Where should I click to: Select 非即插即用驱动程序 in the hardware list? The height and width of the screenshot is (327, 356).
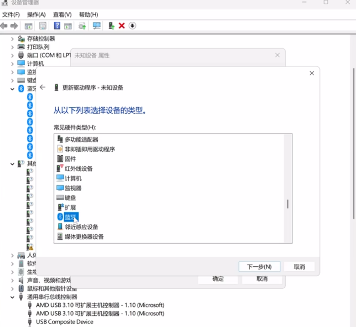[90, 149]
